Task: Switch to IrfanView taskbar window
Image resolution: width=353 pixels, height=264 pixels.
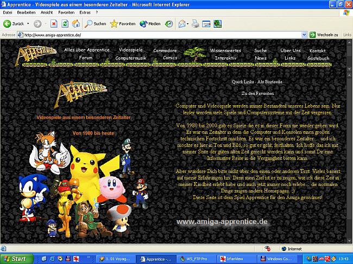Action: coord(237,259)
